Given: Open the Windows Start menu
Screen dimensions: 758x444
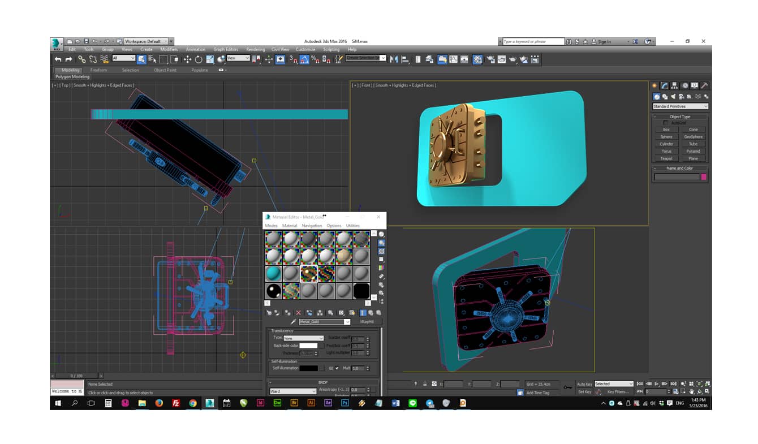Looking at the screenshot, I should point(58,403).
